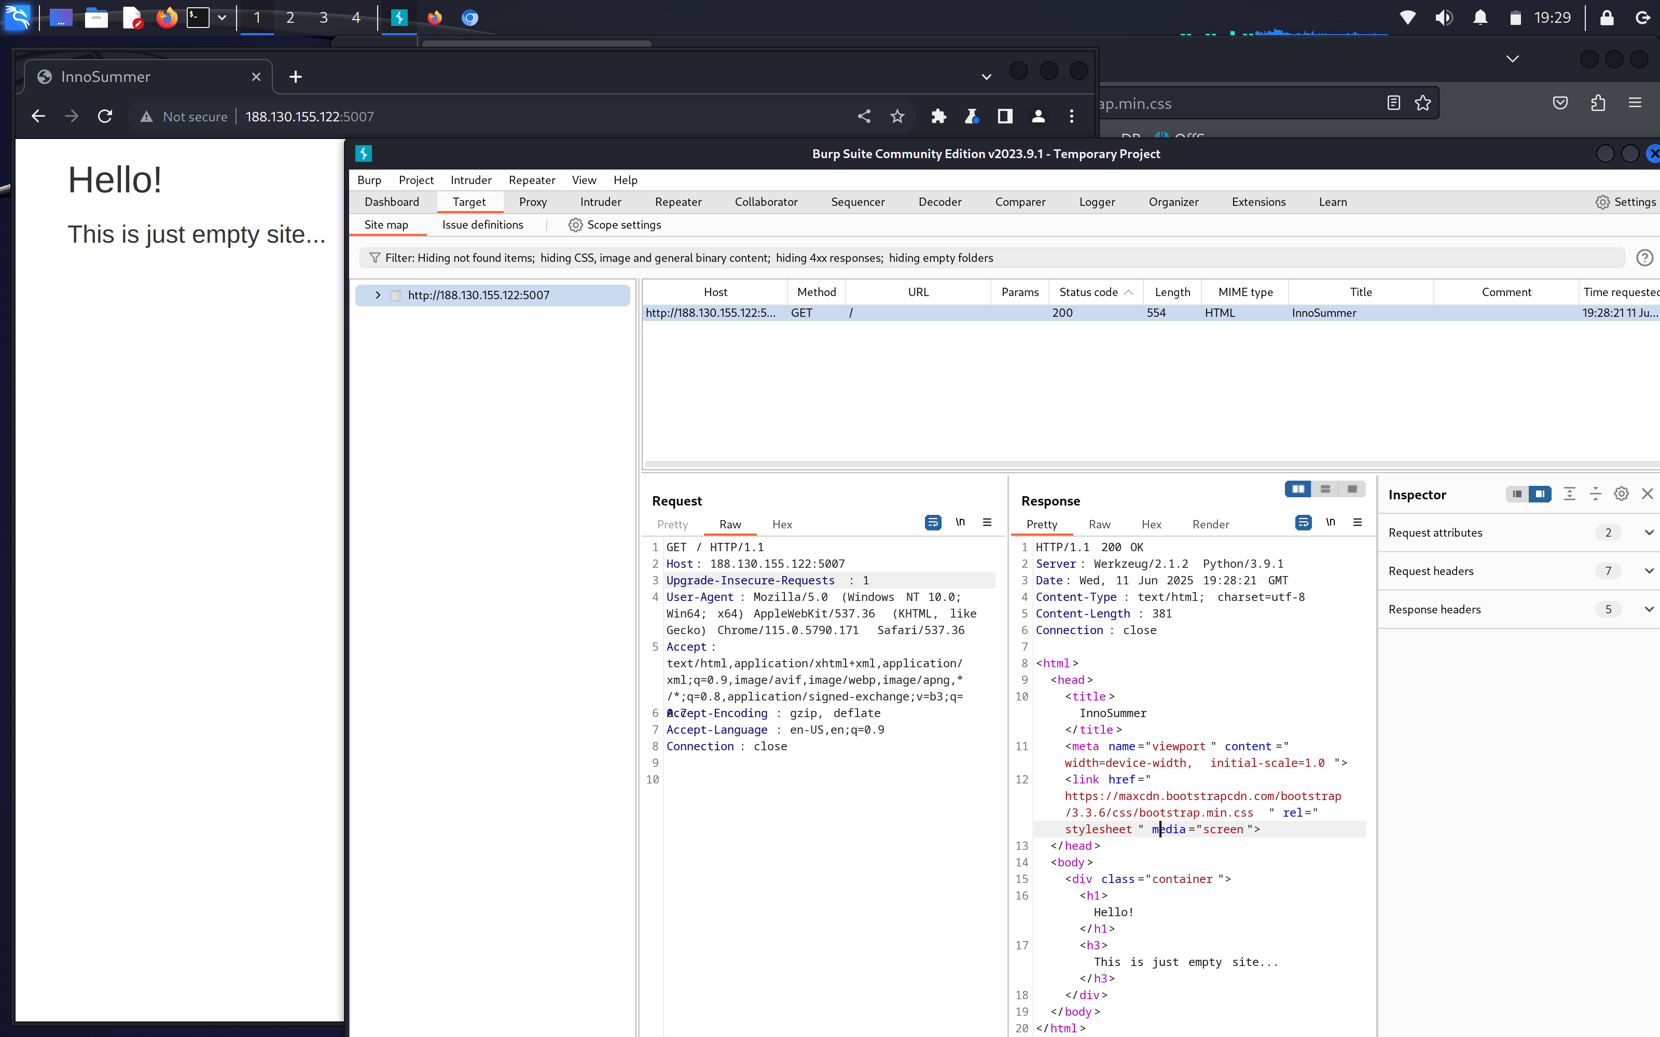Switch to Issue definitions sub-tab
Viewport: 1660px width, 1037px height.
click(482, 225)
